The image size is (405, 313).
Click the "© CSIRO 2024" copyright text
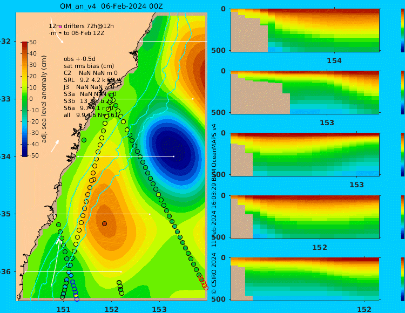click(214, 274)
